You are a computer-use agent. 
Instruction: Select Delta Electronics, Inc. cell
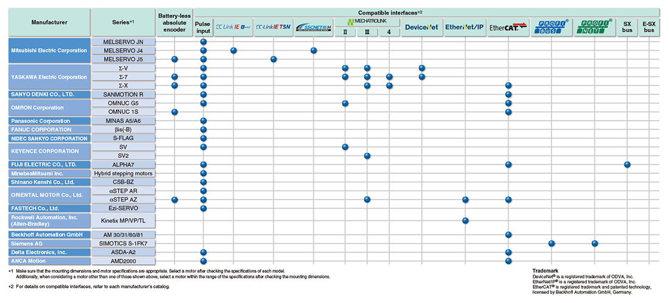pyautogui.click(x=49, y=252)
